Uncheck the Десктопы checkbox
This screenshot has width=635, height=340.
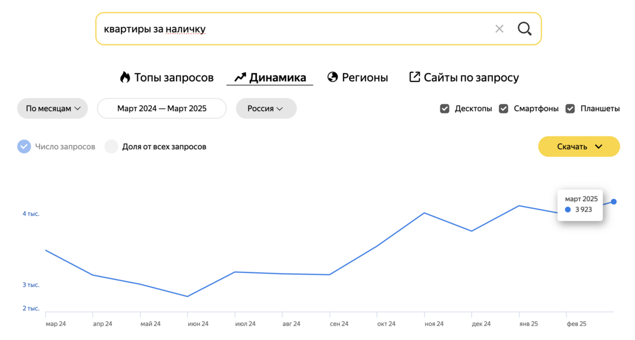click(444, 108)
